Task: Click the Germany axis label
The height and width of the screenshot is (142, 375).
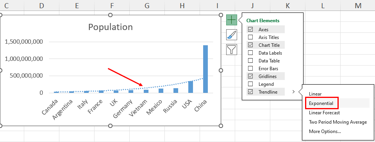Action: click(x=123, y=108)
